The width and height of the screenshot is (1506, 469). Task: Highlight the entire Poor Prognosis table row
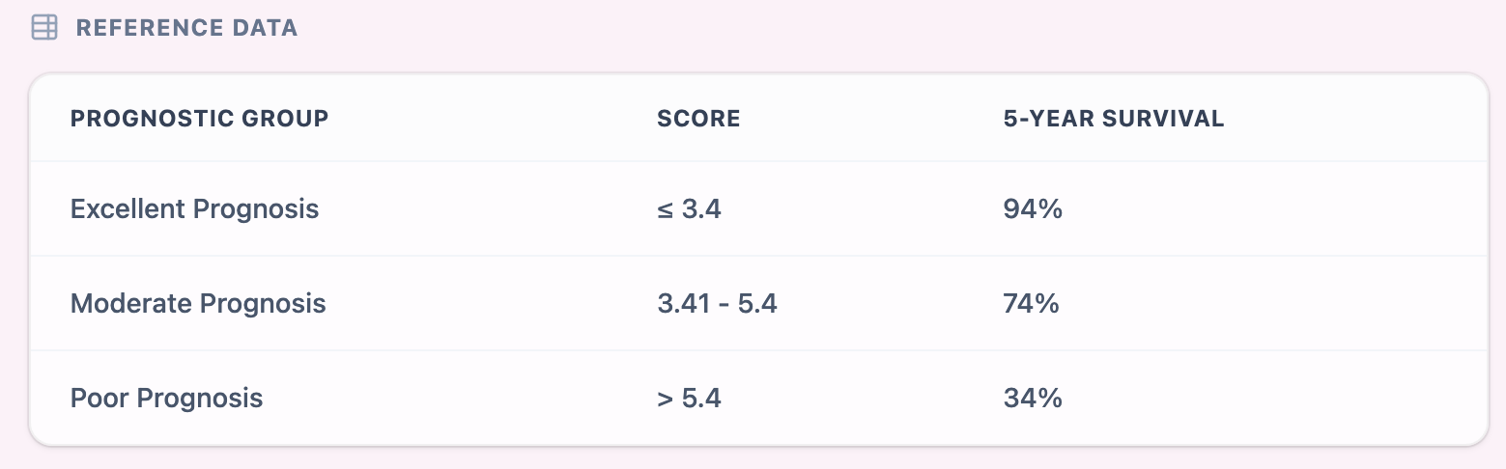click(x=1256, y=398)
